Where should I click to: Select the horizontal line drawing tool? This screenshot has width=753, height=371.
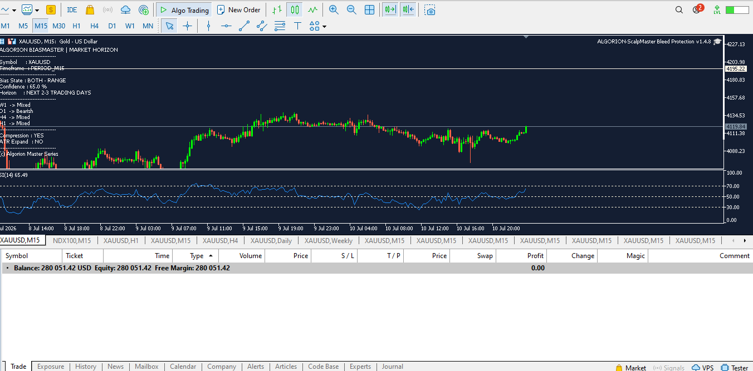[226, 26]
